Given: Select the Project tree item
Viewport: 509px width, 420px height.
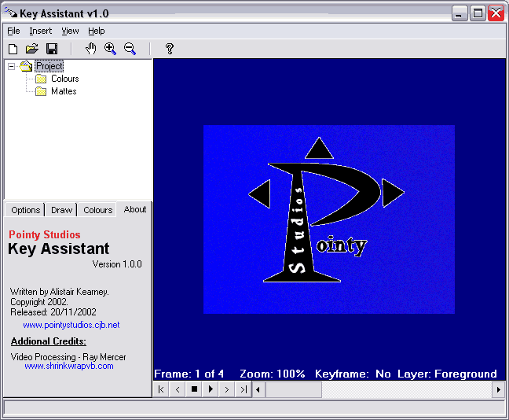Looking at the screenshot, I should pos(49,66).
